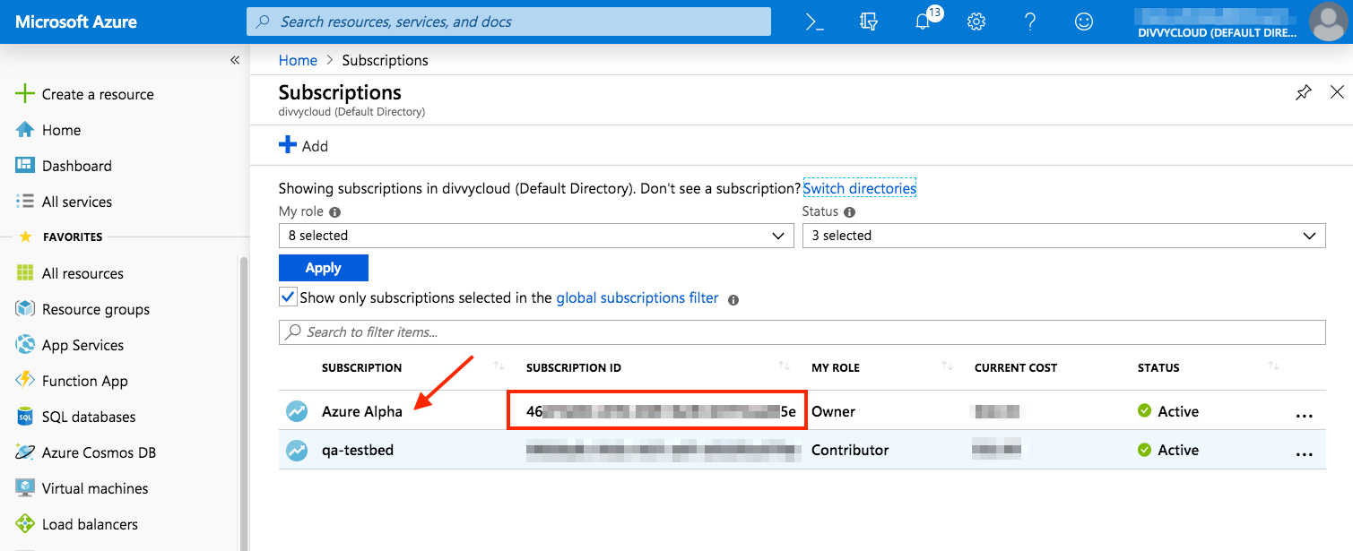1353x551 pixels.
Task: Uncheck Show only subscriptions selected checkbox
Action: 288,297
